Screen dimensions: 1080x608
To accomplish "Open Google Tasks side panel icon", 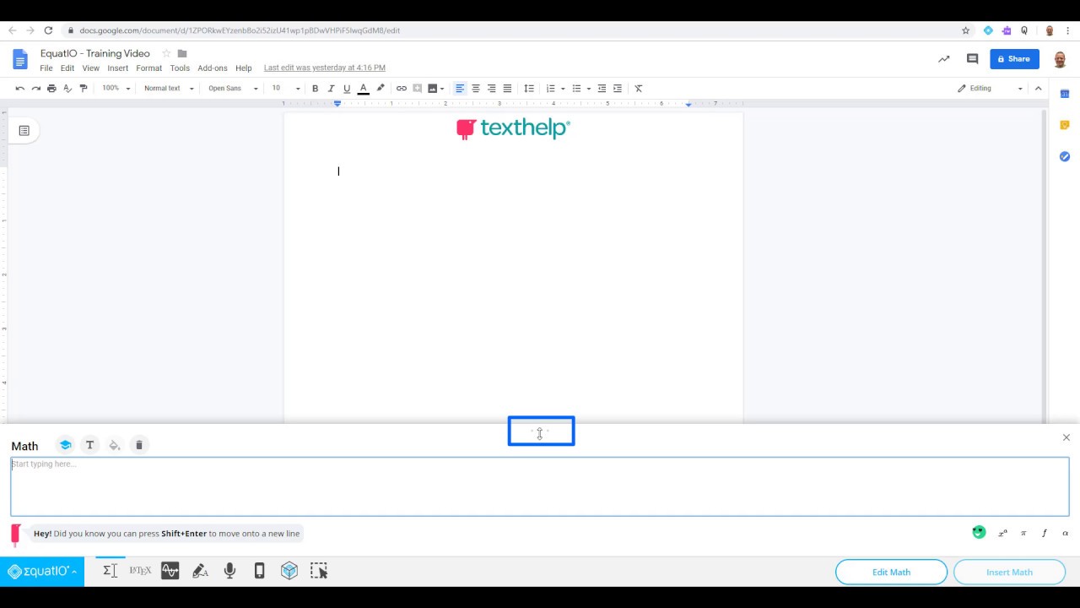I will (1065, 156).
